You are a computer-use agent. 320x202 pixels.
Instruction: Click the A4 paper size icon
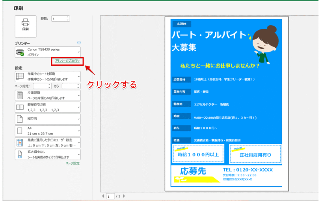[x=20, y=131]
